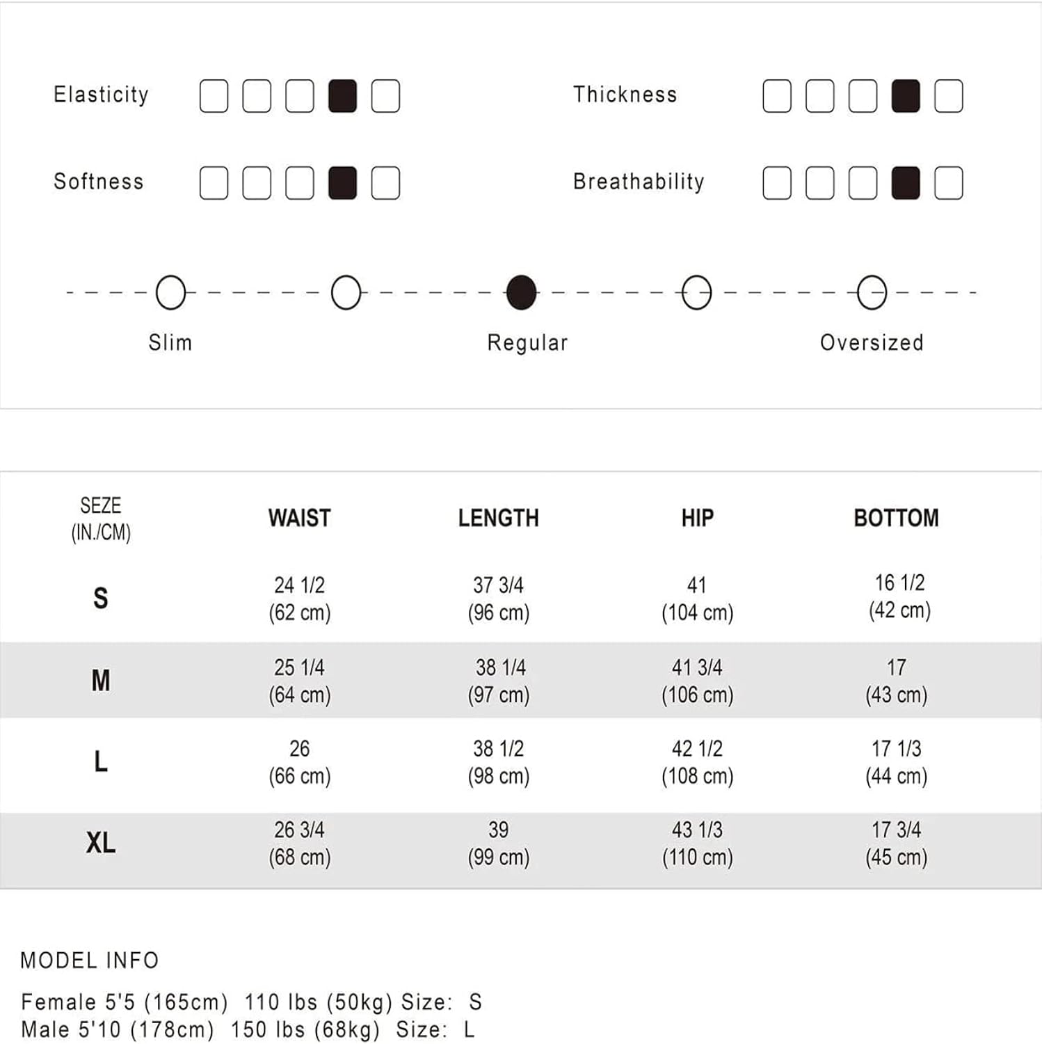Choose the Oversized fit circle
The image size is (1042, 1044).
pyautogui.click(x=872, y=292)
